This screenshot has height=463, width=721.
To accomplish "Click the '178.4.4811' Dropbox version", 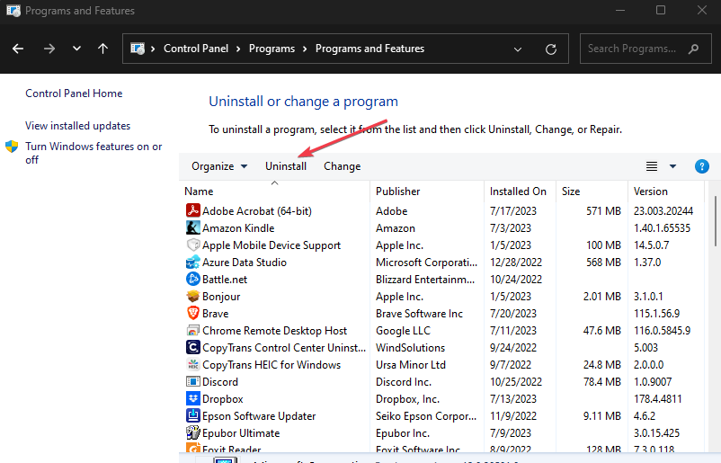I will click(657, 398).
